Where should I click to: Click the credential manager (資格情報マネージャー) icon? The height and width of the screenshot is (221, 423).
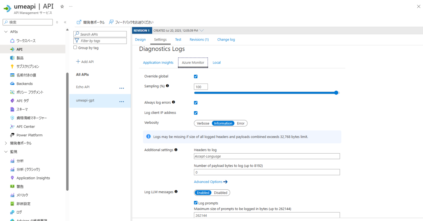pyautogui.click(x=12, y=118)
